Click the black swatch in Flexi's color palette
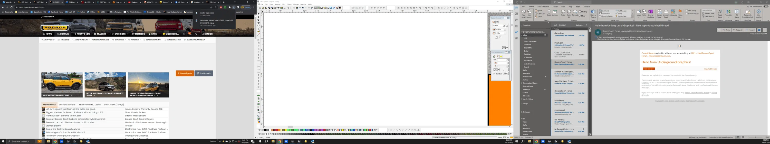 point(265,130)
